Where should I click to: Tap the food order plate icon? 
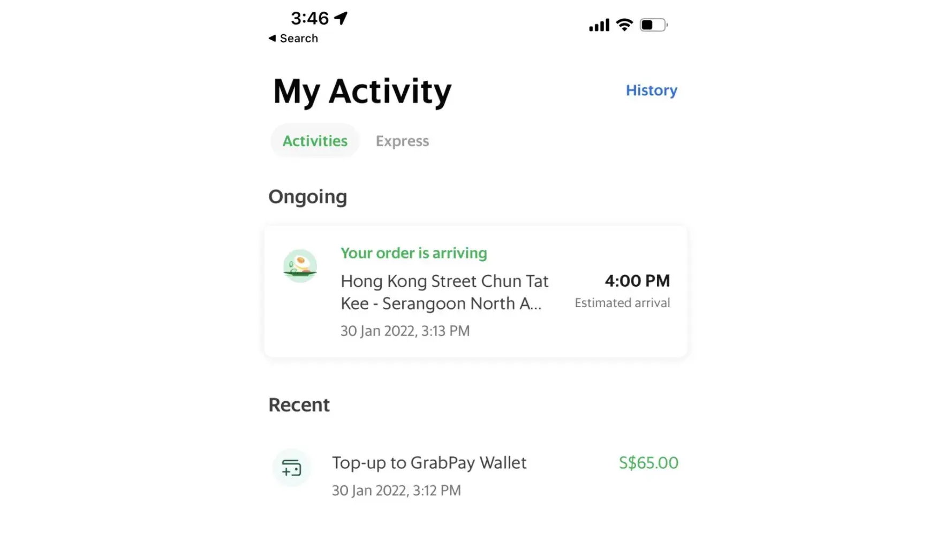(300, 266)
